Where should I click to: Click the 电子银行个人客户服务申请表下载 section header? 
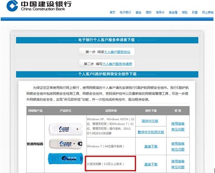[x=107, y=40]
